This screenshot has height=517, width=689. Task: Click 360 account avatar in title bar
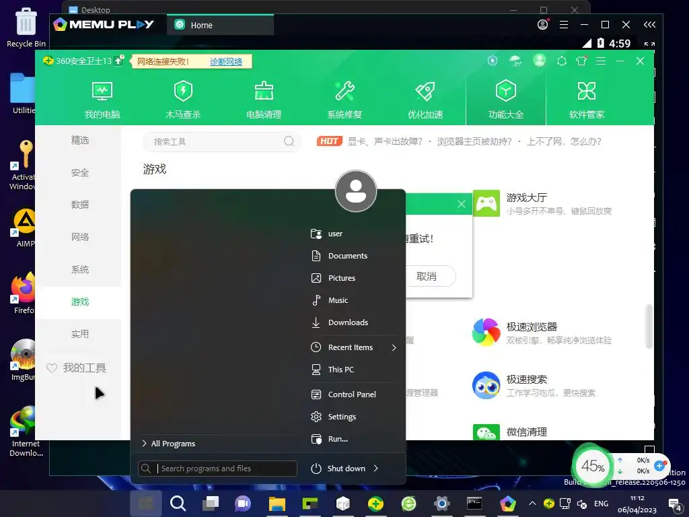coord(540,60)
